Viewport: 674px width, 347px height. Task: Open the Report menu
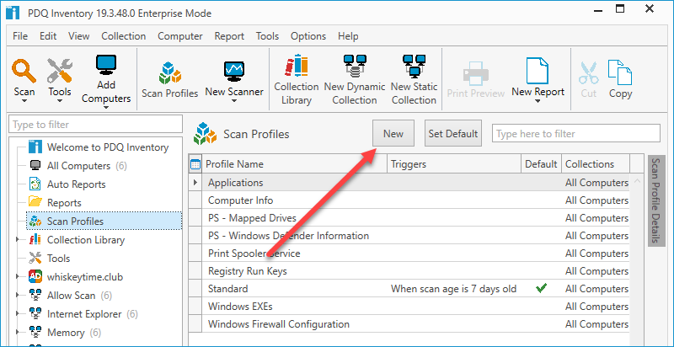pyautogui.click(x=229, y=36)
